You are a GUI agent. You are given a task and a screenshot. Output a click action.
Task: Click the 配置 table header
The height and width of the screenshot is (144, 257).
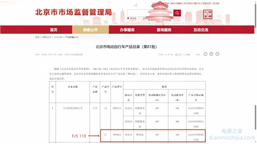pyautogui.click(x=164, y=87)
